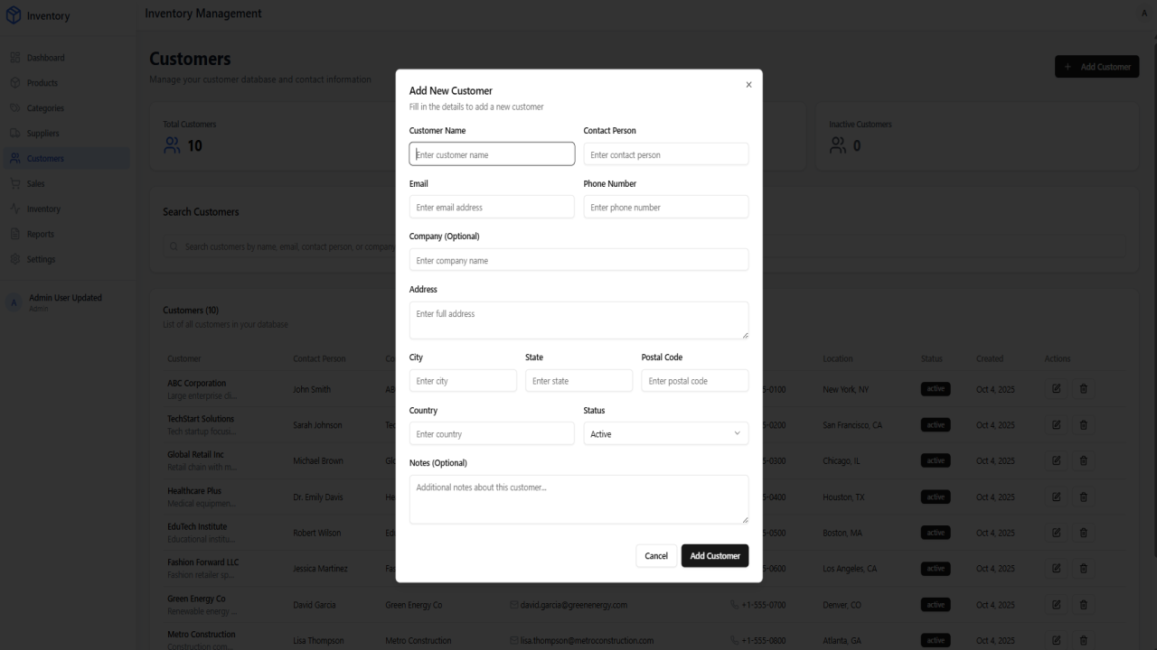Select the Phone Number input

pyautogui.click(x=666, y=207)
